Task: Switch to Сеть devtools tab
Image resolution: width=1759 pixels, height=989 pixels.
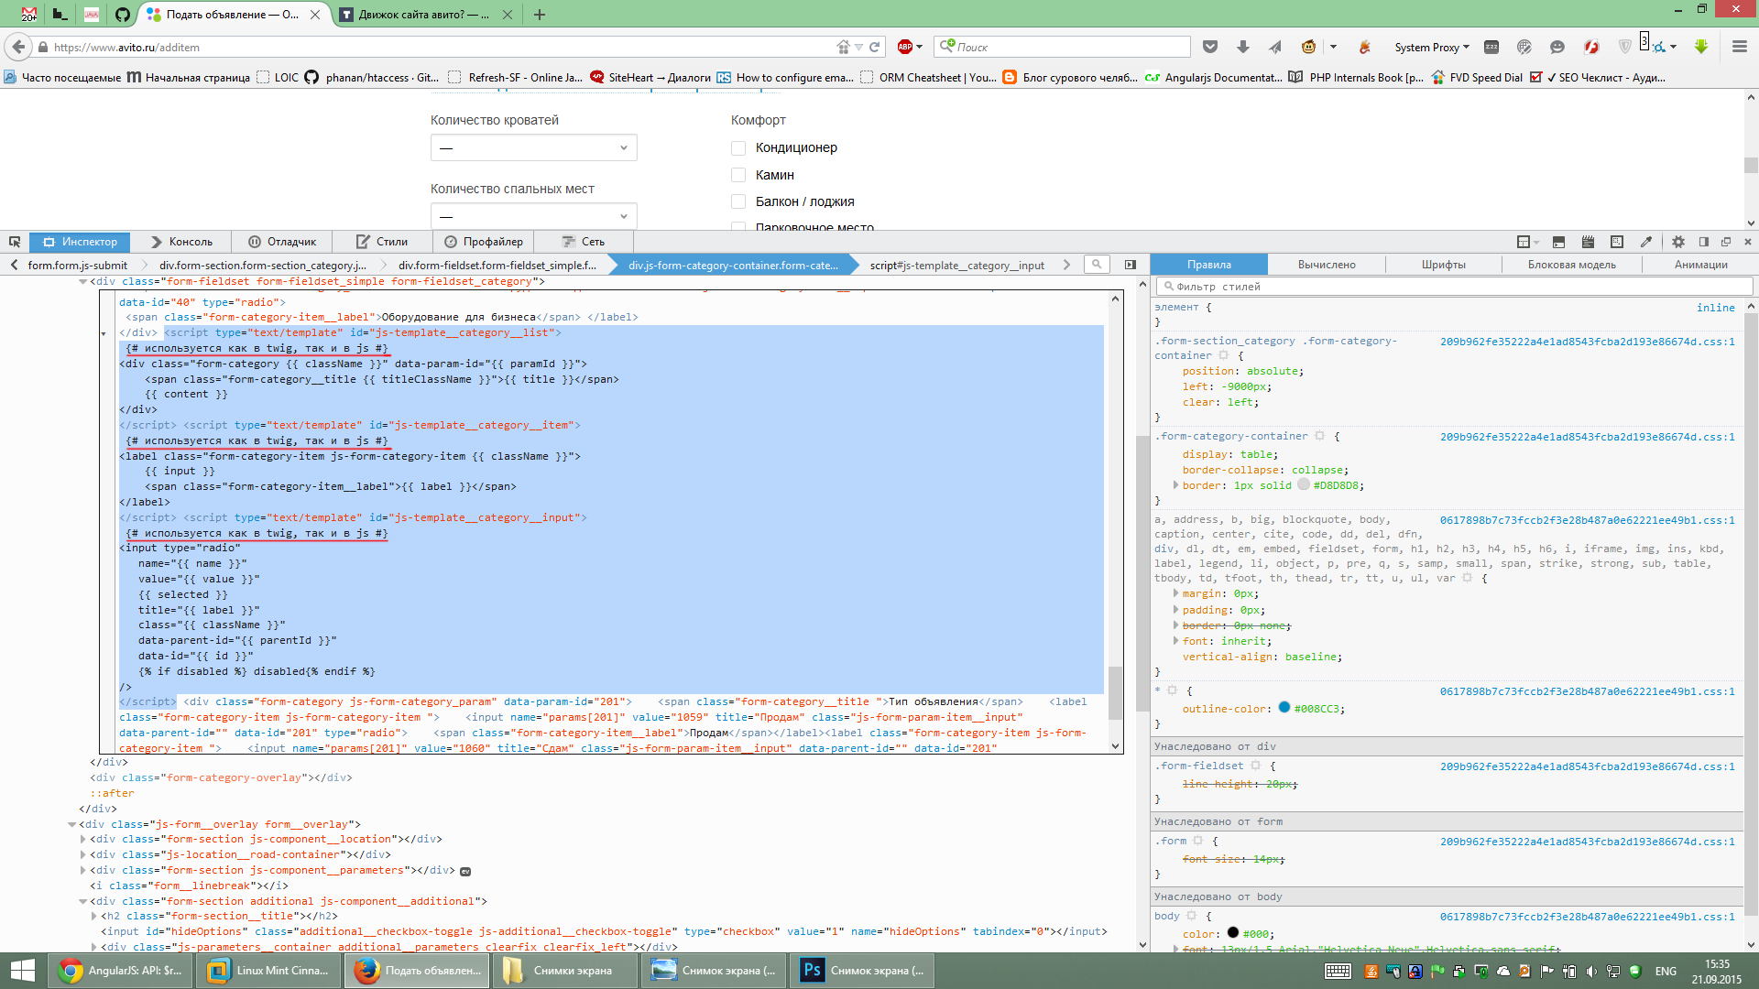Action: tap(583, 242)
